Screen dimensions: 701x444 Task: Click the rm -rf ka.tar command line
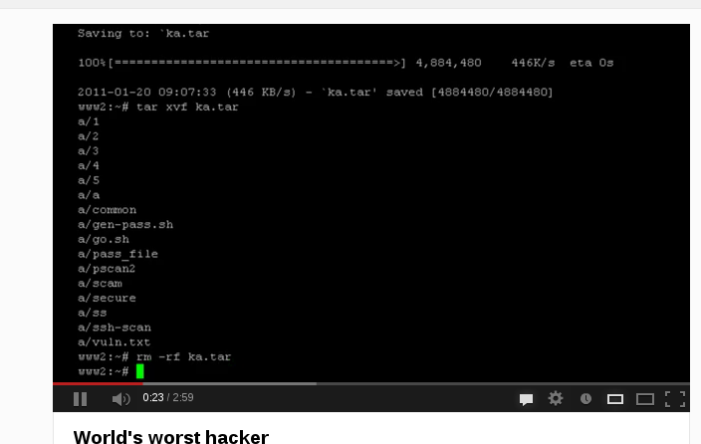(154, 356)
